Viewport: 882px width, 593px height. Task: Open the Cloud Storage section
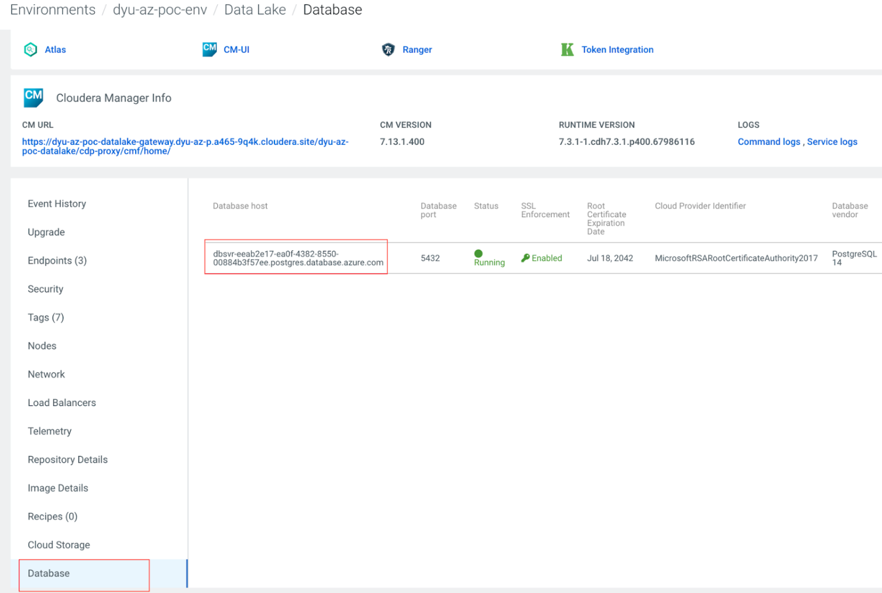(59, 545)
